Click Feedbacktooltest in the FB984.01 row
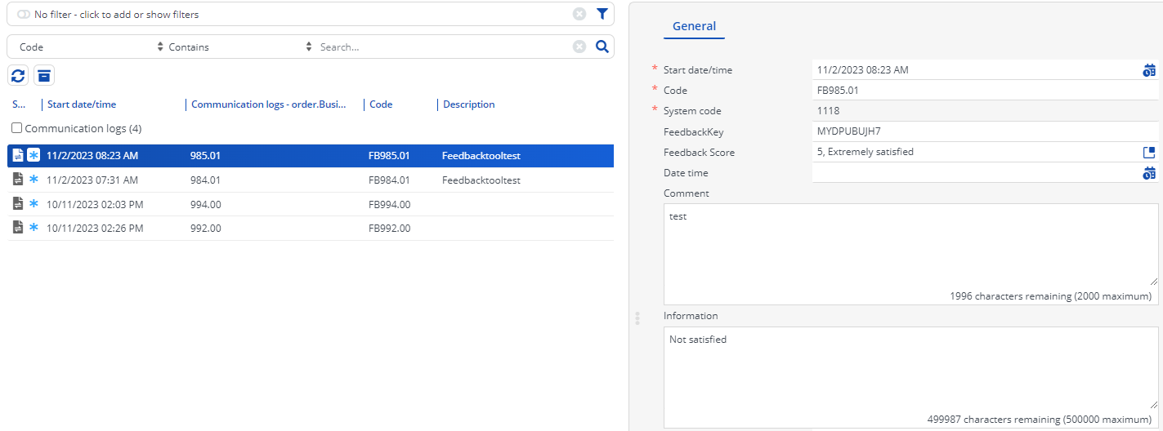The image size is (1163, 431). coord(481,180)
